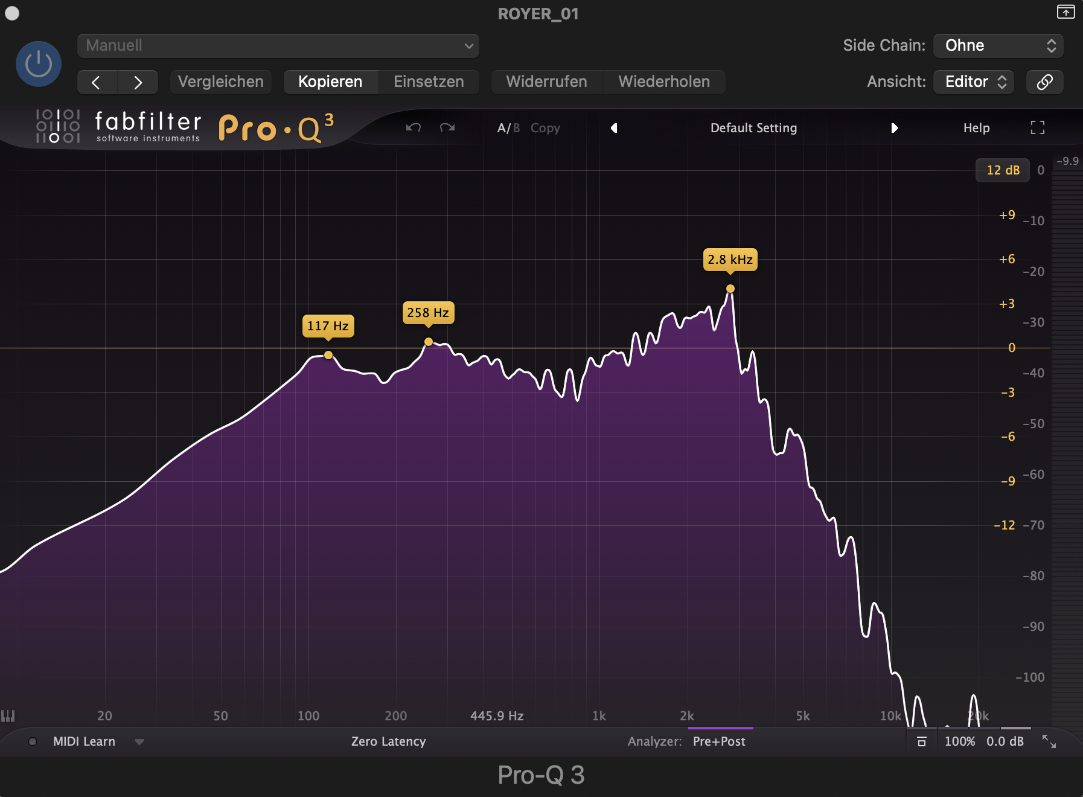Adjust the 100% gain scale control
The height and width of the screenshot is (797, 1083).
(x=960, y=741)
